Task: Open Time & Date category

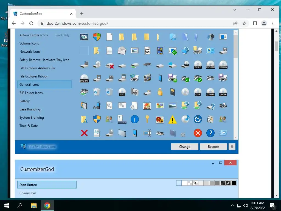Action: [29, 126]
